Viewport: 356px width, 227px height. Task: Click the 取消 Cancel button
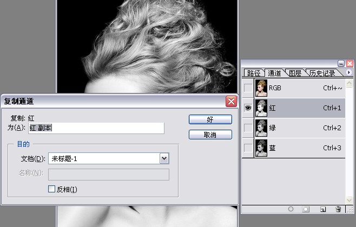point(210,135)
